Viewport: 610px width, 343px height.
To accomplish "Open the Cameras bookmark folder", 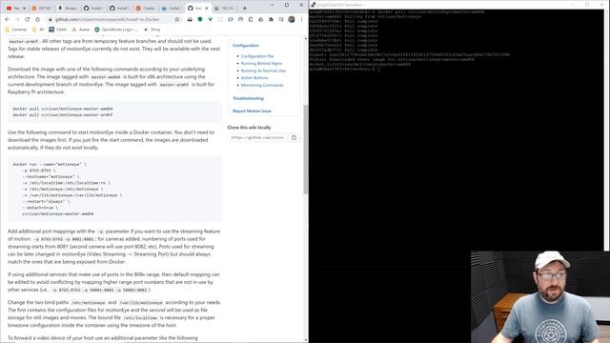I will click(x=16, y=30).
